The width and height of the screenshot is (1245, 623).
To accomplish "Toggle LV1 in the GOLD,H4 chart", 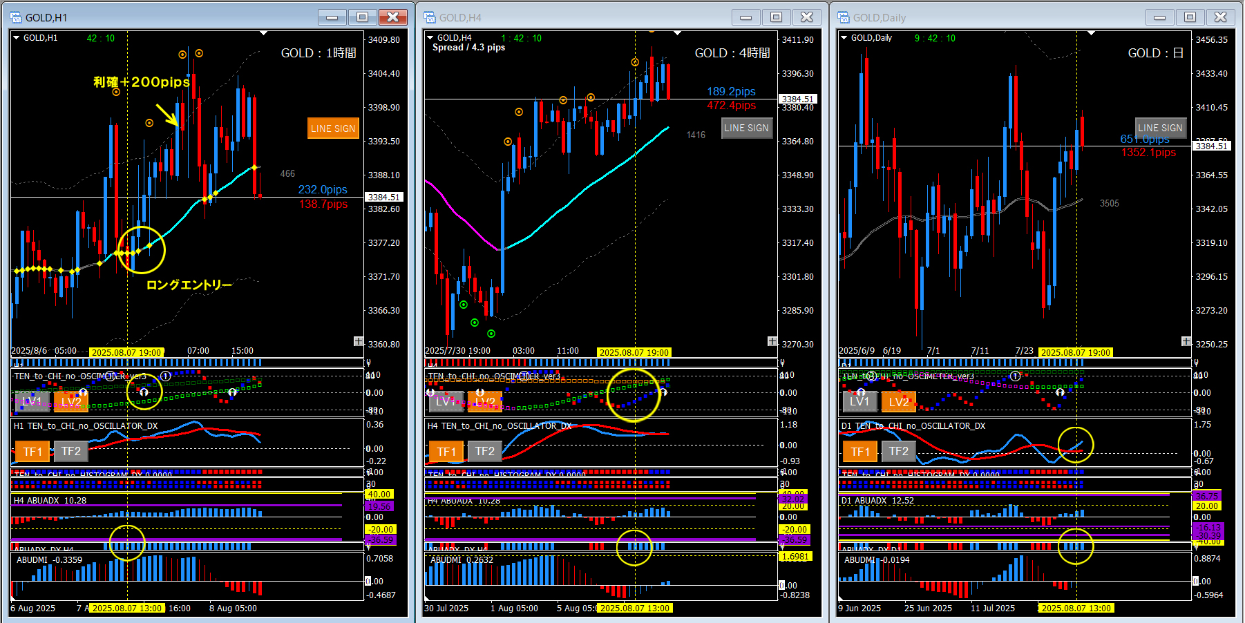I will (446, 401).
